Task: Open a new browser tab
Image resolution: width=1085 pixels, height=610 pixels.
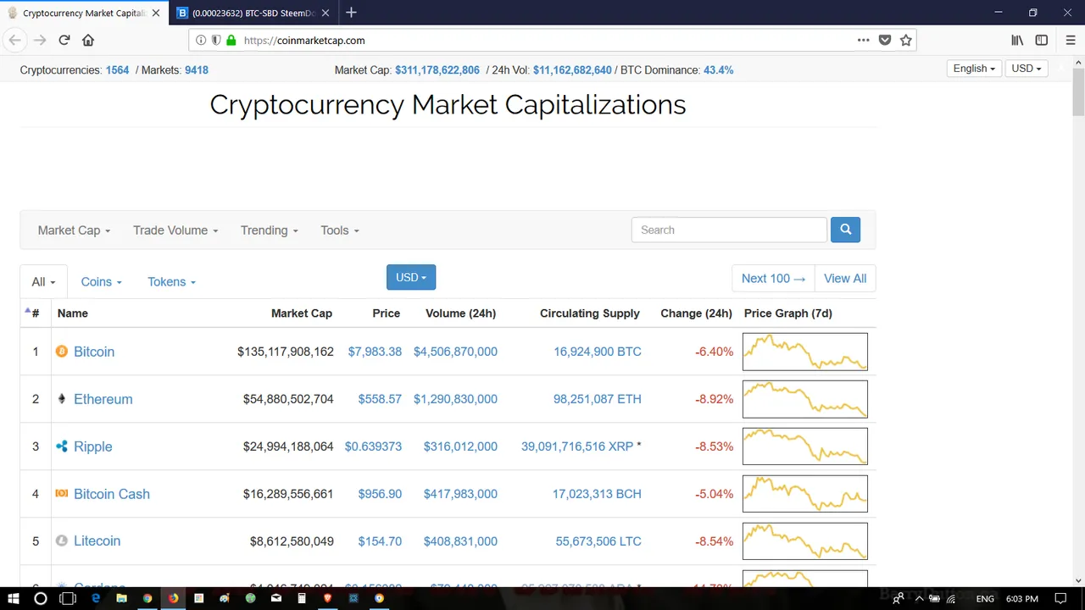Action: coord(351,13)
